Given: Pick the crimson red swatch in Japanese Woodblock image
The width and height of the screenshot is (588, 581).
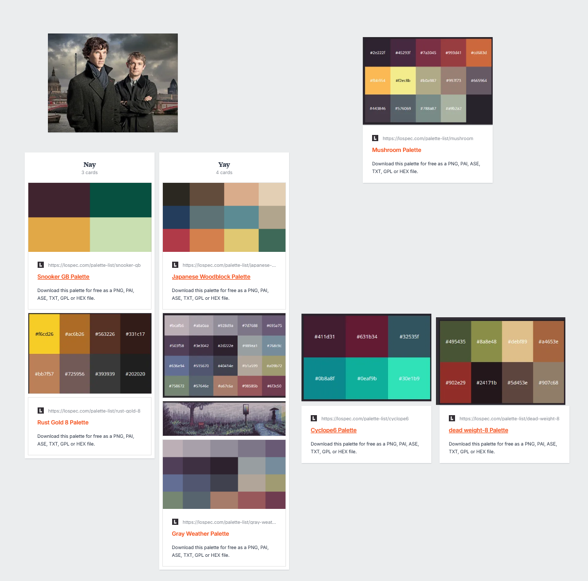Looking at the screenshot, I should pyautogui.click(x=176, y=240).
